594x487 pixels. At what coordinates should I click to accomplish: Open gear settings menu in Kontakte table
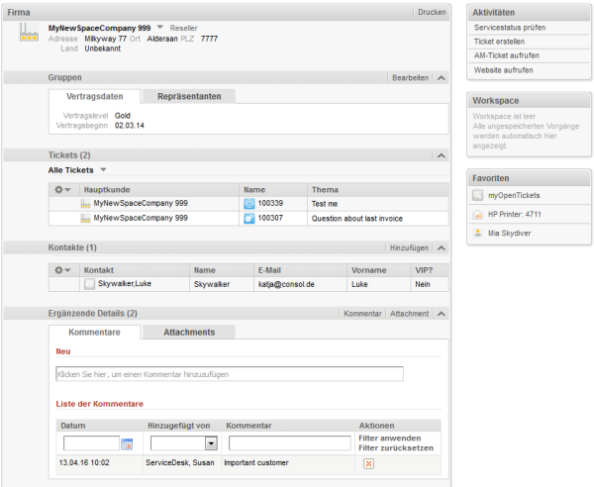coord(62,270)
